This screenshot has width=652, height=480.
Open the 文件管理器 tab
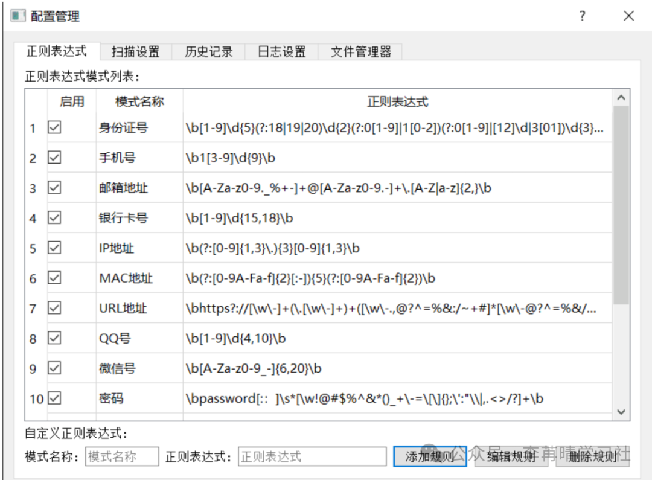[x=360, y=52]
